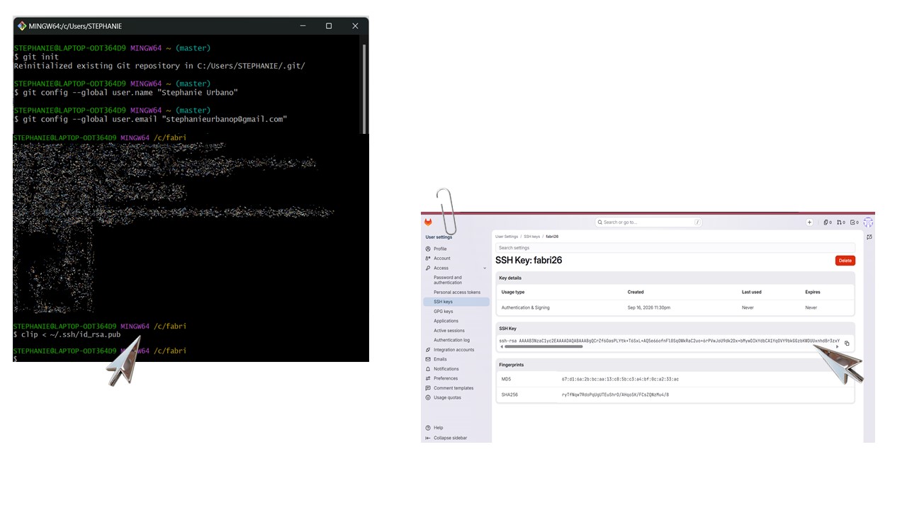Screen dimensions: 907x510
Task: Open the create new plus menu
Action: click(809, 222)
